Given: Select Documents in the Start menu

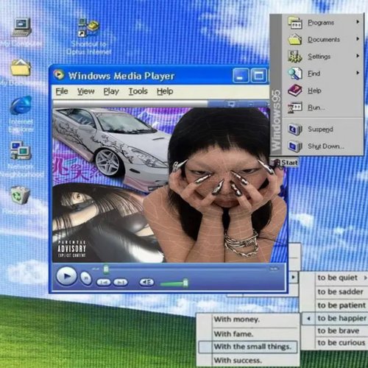Looking at the screenshot, I should [x=324, y=40].
